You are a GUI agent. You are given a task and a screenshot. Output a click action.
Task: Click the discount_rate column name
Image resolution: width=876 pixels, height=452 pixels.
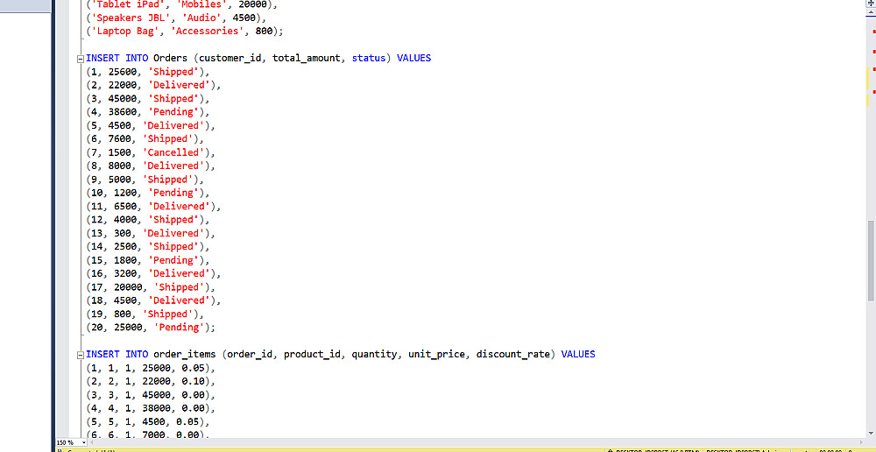(512, 354)
